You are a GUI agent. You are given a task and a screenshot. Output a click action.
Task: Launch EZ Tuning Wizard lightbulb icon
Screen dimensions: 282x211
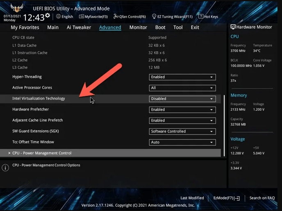coord(154,16)
